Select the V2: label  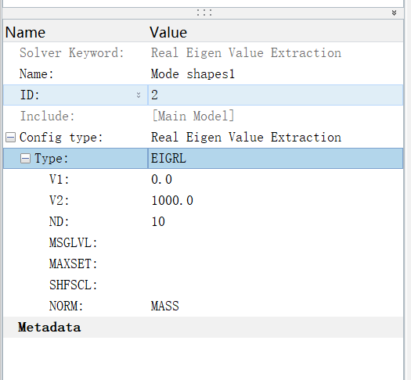click(x=59, y=201)
